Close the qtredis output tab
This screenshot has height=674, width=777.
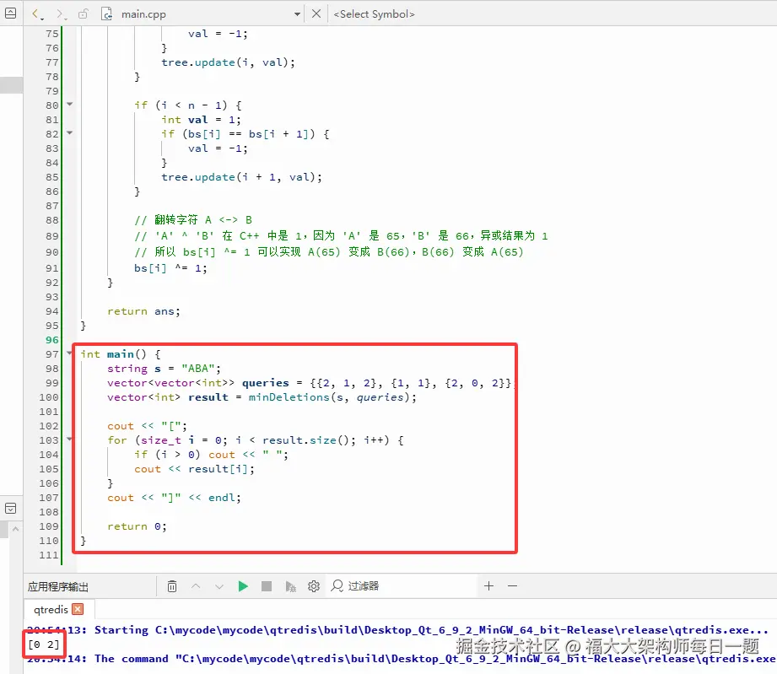[78, 609]
